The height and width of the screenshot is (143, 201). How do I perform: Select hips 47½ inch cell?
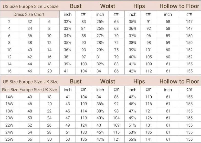click(133, 111)
